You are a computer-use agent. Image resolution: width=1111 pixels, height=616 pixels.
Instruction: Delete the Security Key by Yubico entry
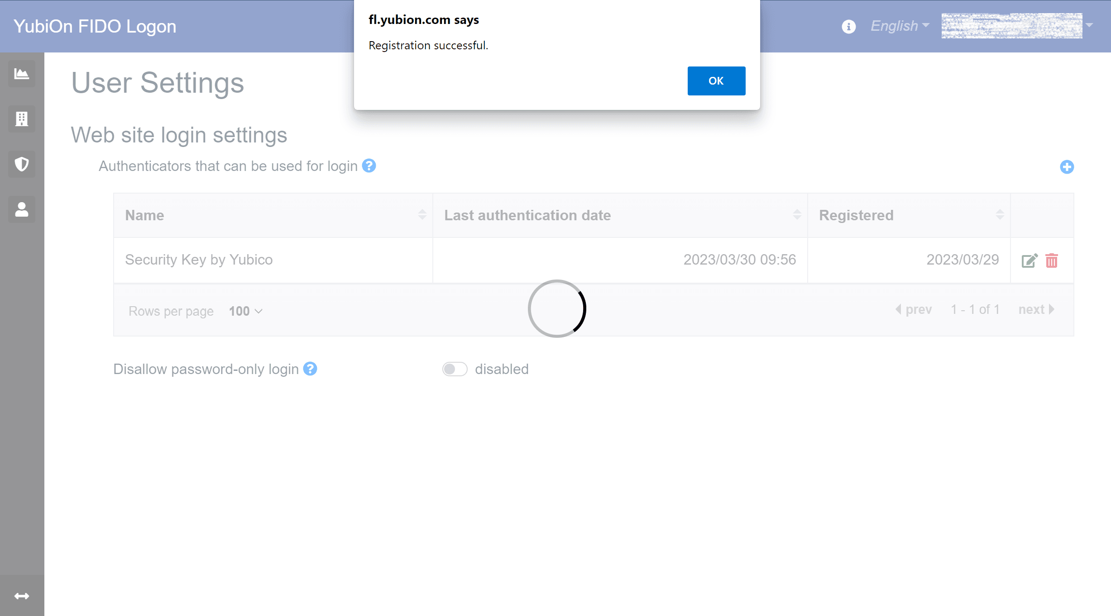(1052, 261)
